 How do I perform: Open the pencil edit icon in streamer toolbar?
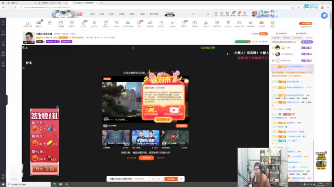coord(161,23)
